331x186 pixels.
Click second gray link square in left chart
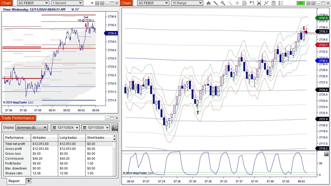click(102, 3)
